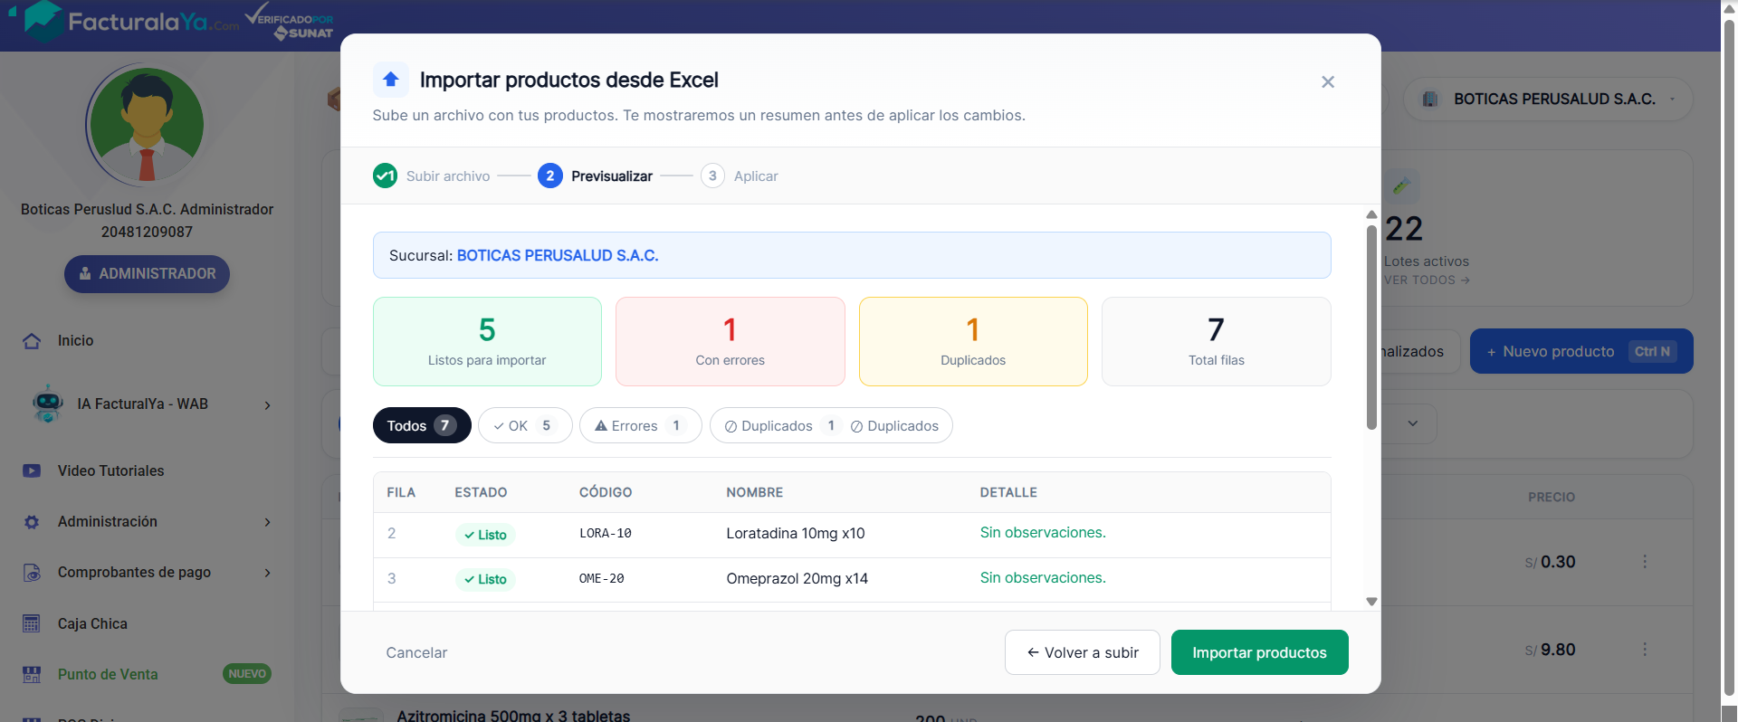Screen dimensions: 1738x722
Task: Expand the IA FacturalYa - WAB submenu
Action: pyautogui.click(x=267, y=405)
